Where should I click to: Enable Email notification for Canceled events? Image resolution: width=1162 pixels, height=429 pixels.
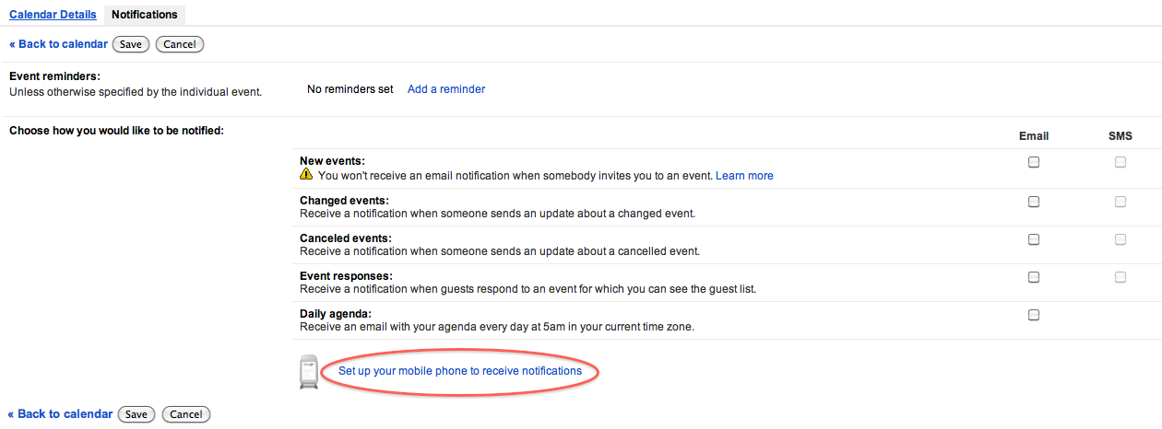tap(1034, 239)
